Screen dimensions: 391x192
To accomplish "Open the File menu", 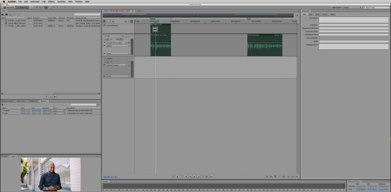I will coord(20,1).
